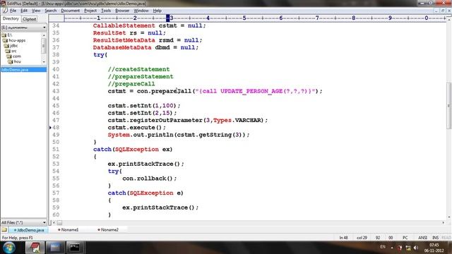
Task: Open the Edit menu
Action: [24, 11]
